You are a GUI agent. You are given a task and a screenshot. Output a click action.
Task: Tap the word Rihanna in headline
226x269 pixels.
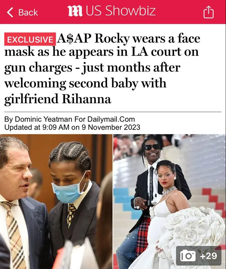coord(86,99)
